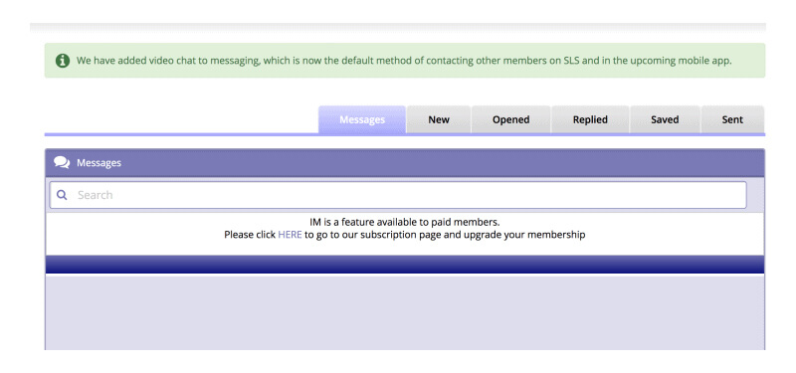This screenshot has width=796, height=373.
Task: Click inside the Search input field
Action: tap(398, 195)
